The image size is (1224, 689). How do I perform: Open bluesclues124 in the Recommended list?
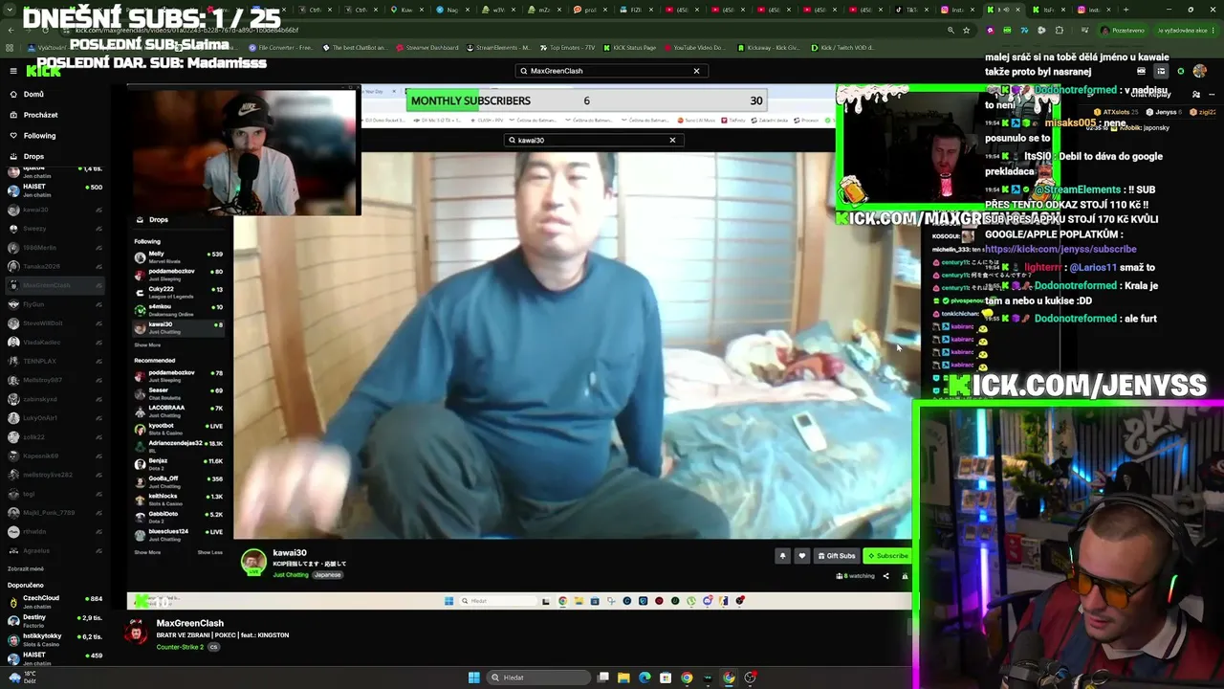(179, 533)
